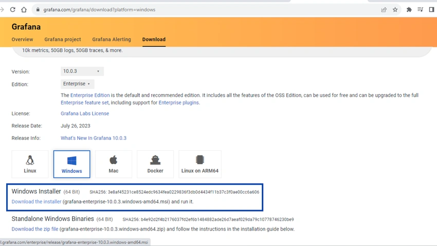Open the Edition Enterprise dropdown
Image resolution: width=437 pixels, height=246 pixels.
point(77,84)
